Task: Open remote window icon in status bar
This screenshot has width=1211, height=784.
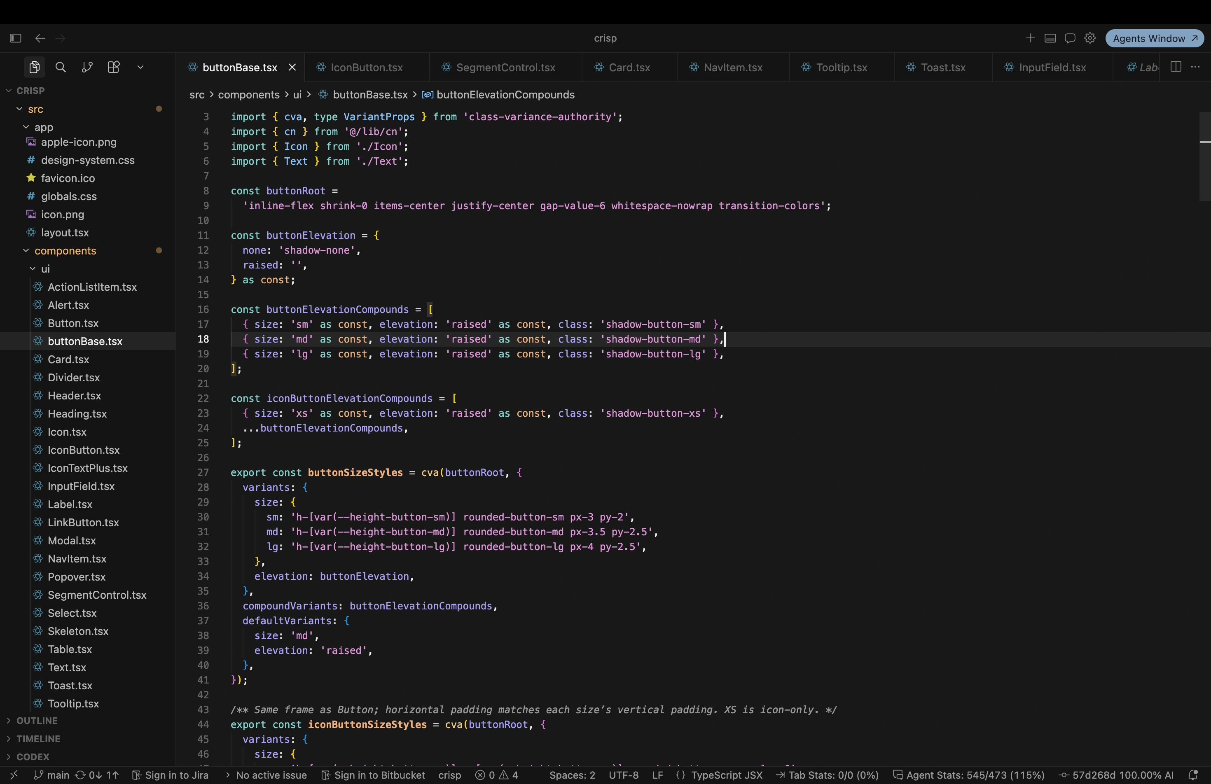Action: [14, 775]
